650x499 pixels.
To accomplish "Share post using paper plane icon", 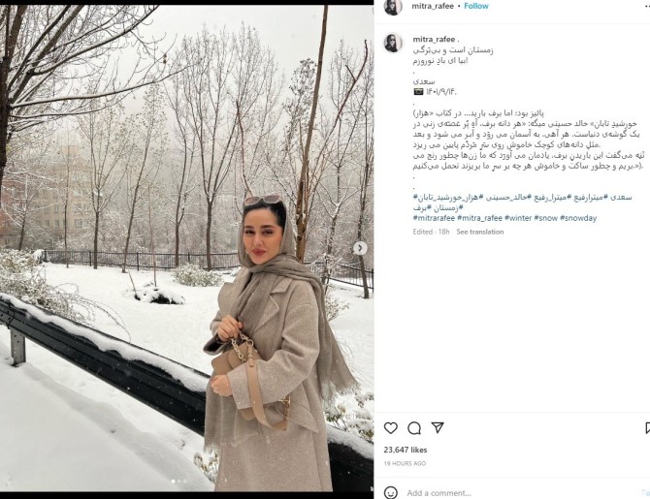I will 438,427.
